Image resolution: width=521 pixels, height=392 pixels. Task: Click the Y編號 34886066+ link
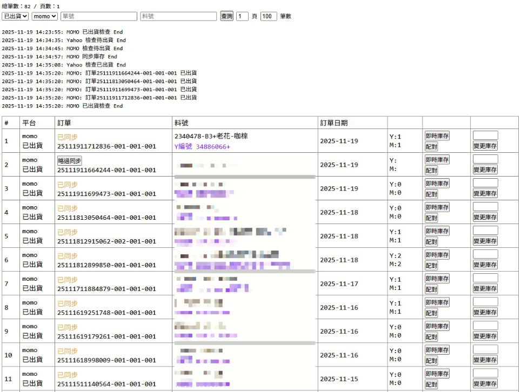[x=202, y=147]
